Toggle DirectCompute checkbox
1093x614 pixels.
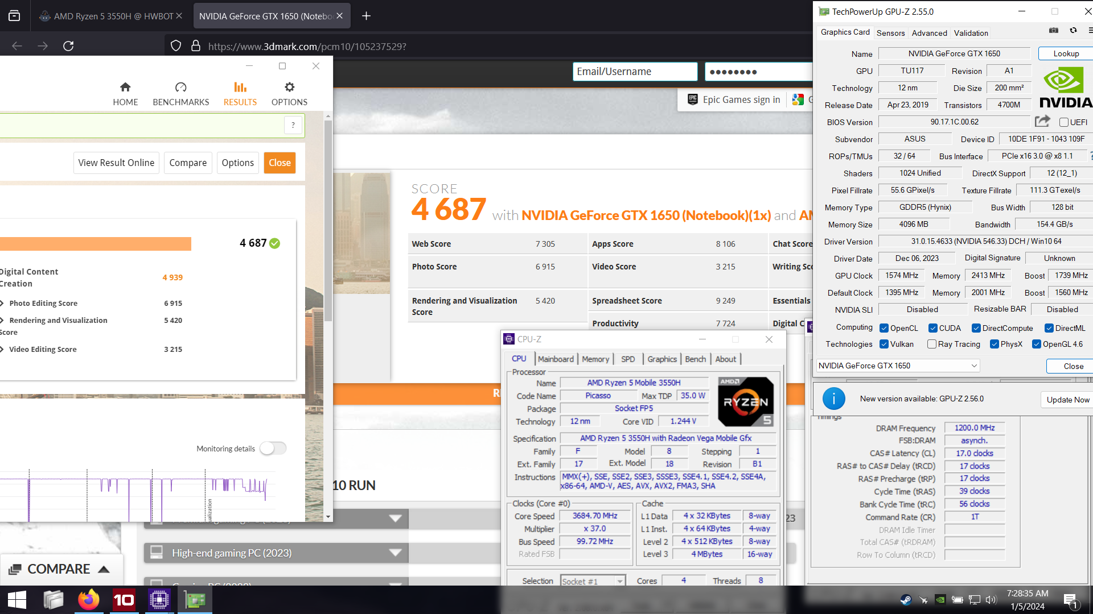976,328
